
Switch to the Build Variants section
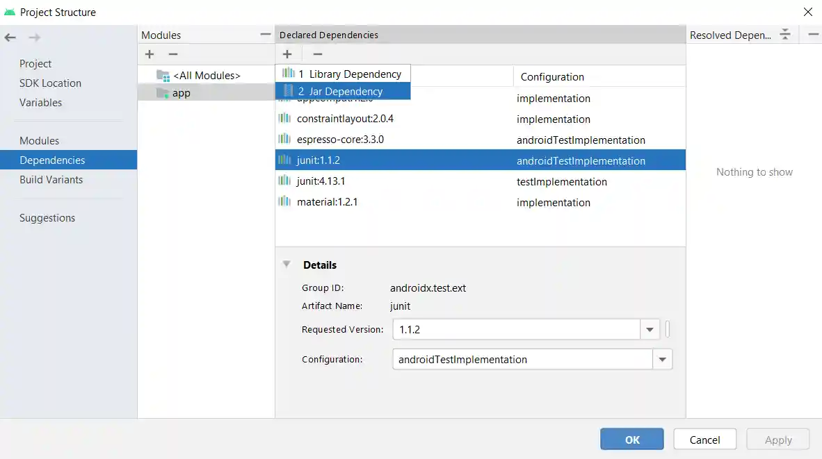click(51, 179)
